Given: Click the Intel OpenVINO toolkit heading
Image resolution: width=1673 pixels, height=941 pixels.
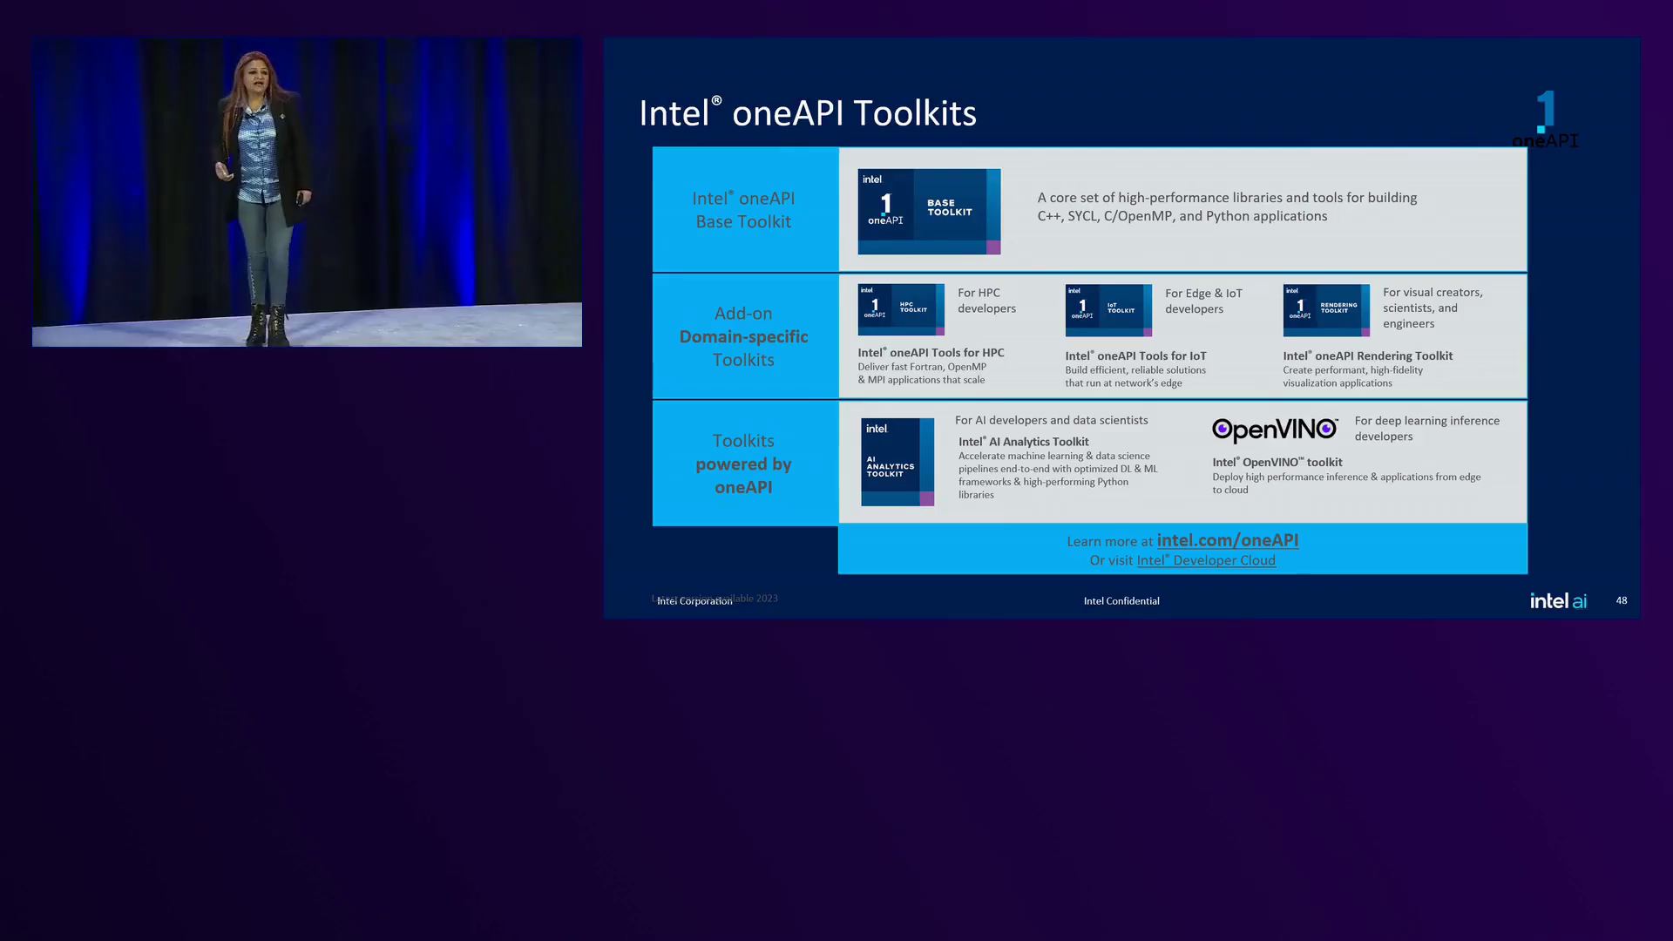Looking at the screenshot, I should [x=1277, y=463].
